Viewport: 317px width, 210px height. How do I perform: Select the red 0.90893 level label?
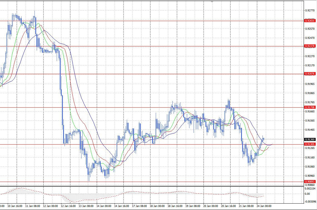click(x=310, y=181)
